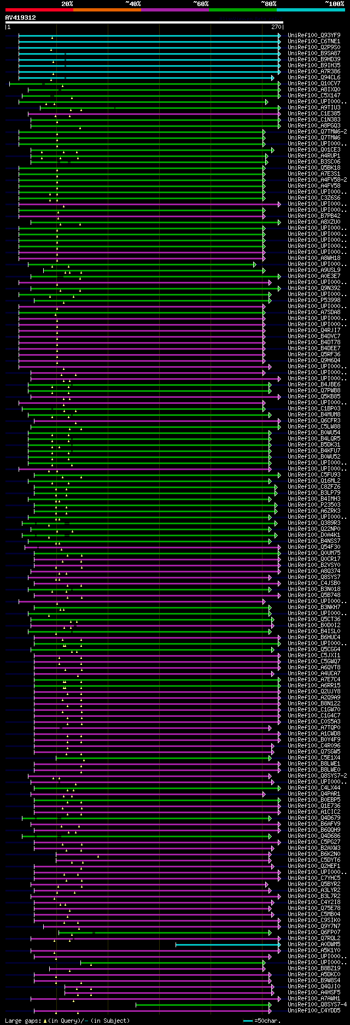350x1025 pixels.
Task: Open the UniRef100_Q10CV7 entry
Action: click(314, 83)
